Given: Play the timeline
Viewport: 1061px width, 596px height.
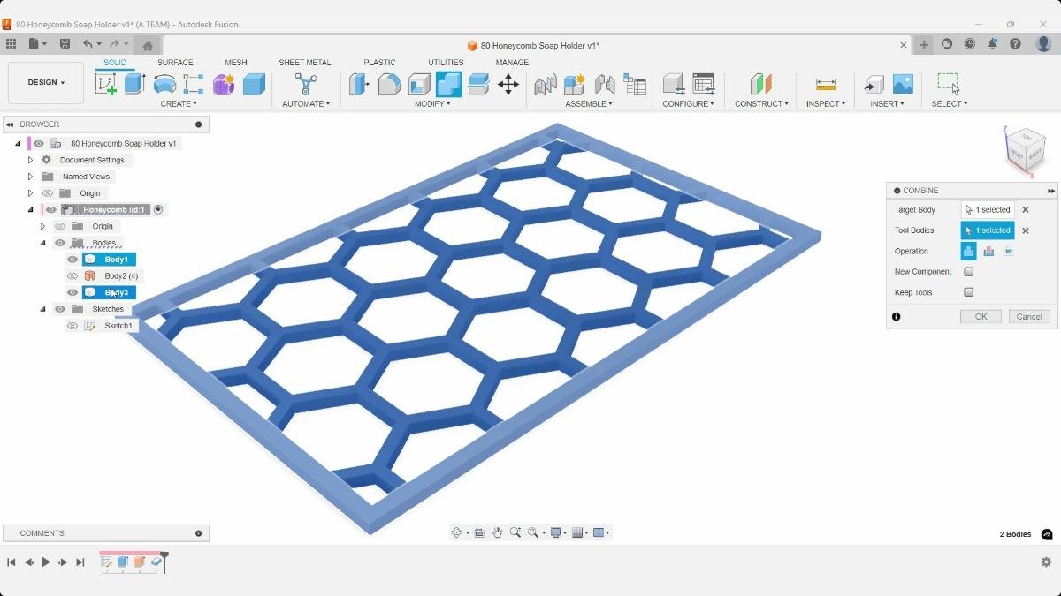Looking at the screenshot, I should (x=46, y=562).
